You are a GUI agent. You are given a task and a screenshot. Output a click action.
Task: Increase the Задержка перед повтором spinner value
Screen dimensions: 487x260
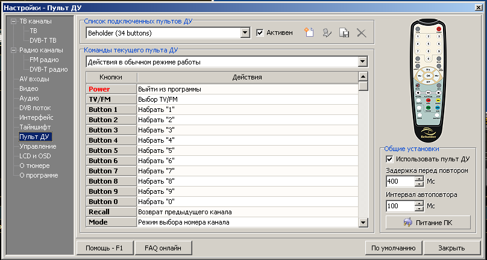click(419, 178)
